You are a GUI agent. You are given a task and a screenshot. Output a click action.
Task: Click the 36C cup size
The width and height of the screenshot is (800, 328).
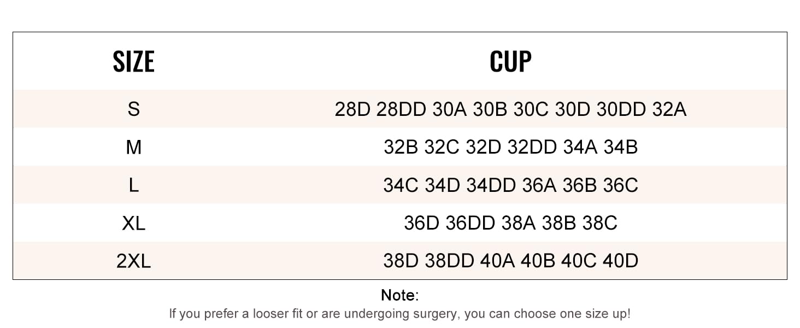coord(621,185)
